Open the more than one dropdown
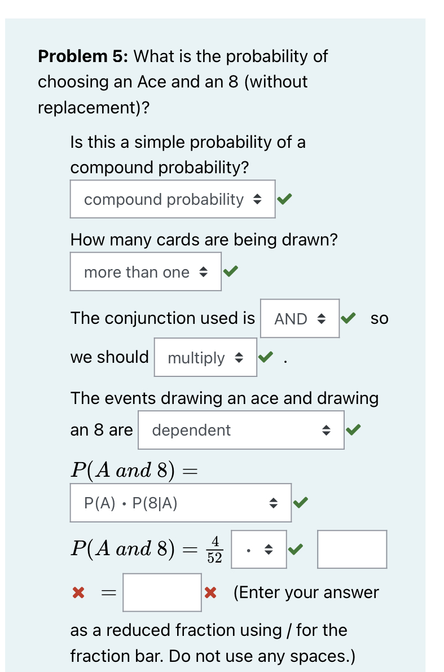 146,271
